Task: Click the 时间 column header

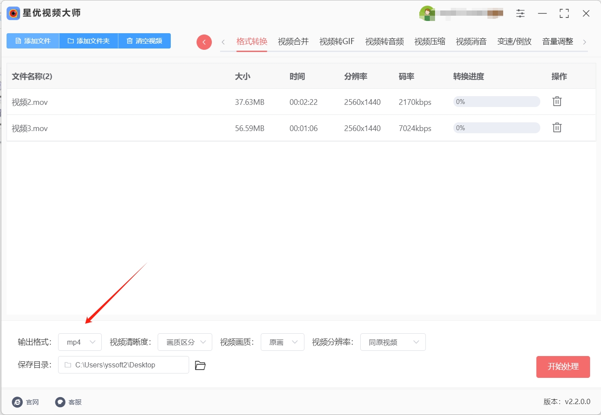Action: coord(297,76)
